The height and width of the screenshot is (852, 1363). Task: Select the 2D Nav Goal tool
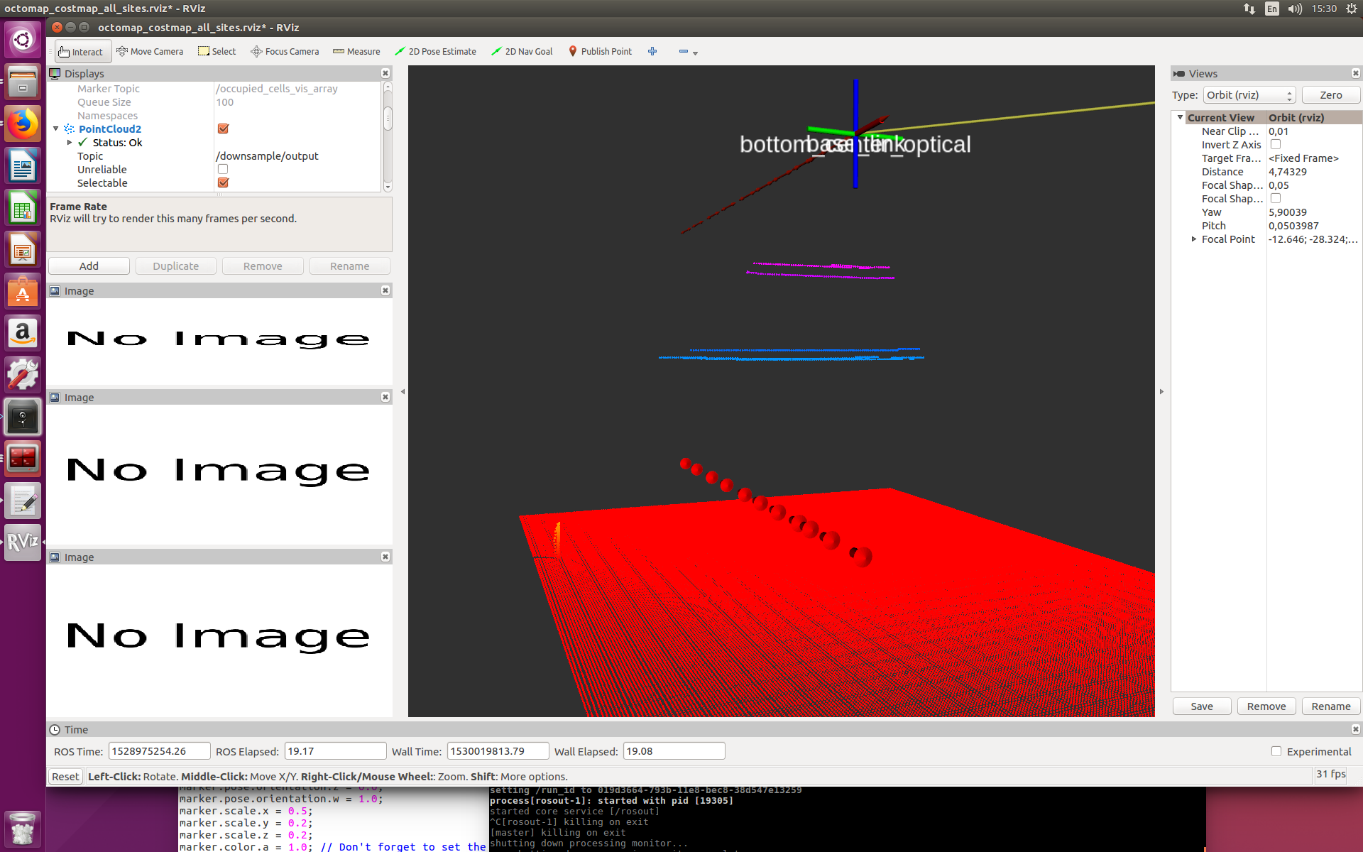(x=522, y=51)
